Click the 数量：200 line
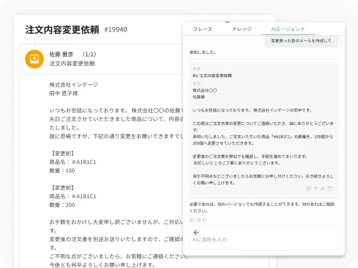This screenshot has height=268, width=358. (x=62, y=205)
